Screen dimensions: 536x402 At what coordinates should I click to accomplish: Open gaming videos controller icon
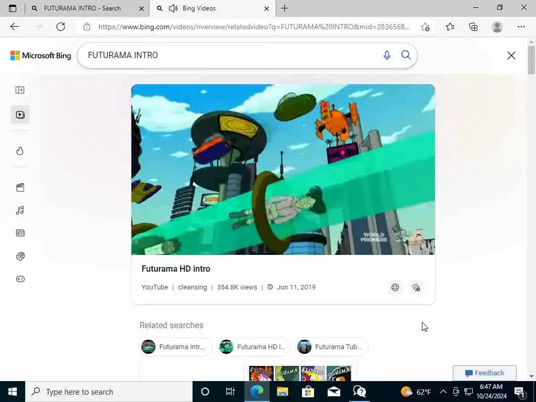click(x=20, y=279)
